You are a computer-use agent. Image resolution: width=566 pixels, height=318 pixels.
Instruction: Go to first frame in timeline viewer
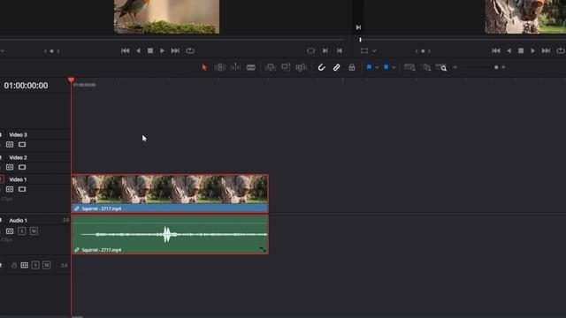tap(496, 51)
